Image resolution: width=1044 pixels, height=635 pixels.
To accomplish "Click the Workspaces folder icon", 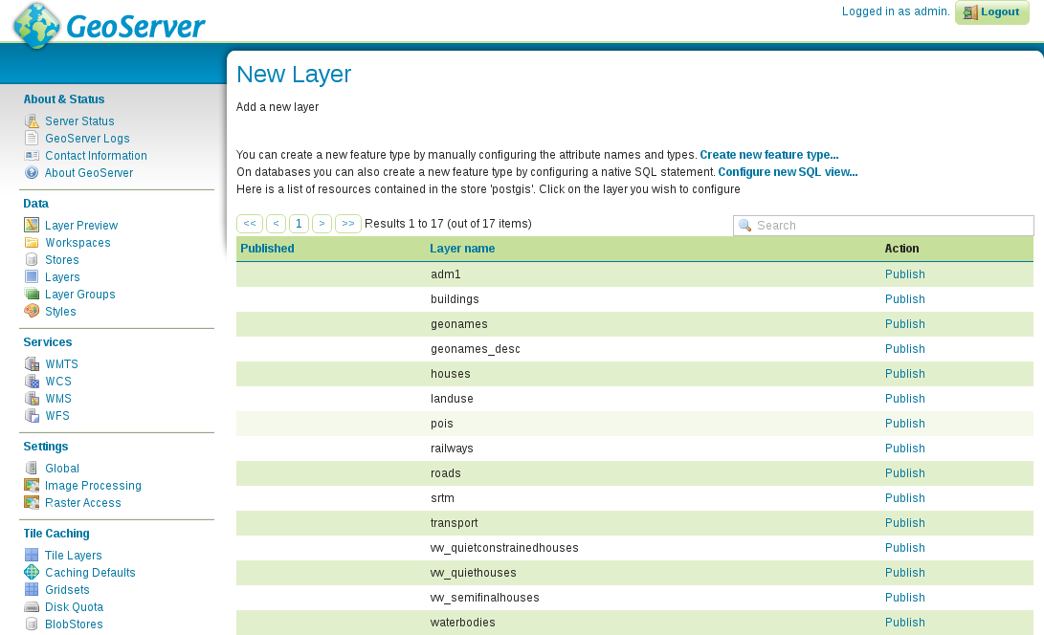I will [32, 243].
